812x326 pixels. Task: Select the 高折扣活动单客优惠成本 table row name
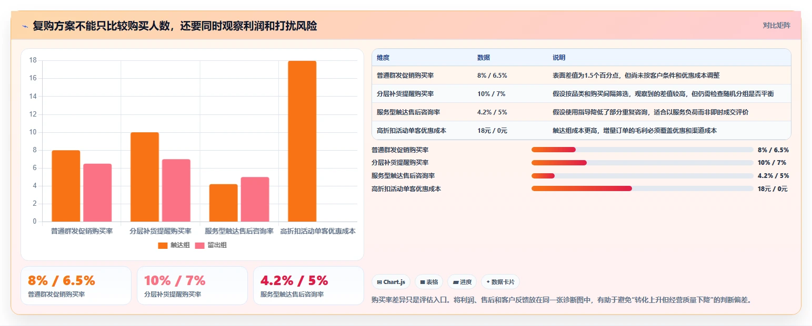coord(412,130)
